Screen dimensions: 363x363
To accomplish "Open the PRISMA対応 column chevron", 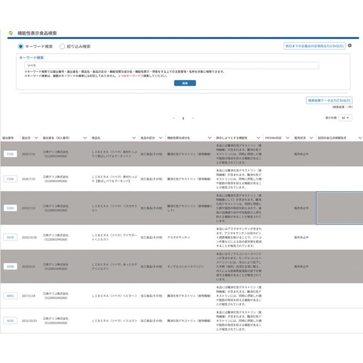I will click(x=287, y=137).
